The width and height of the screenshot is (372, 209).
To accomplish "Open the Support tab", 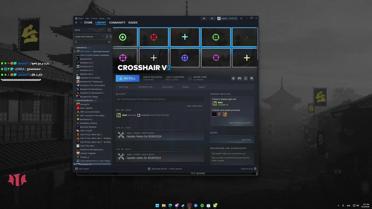I will [x=202, y=87].
